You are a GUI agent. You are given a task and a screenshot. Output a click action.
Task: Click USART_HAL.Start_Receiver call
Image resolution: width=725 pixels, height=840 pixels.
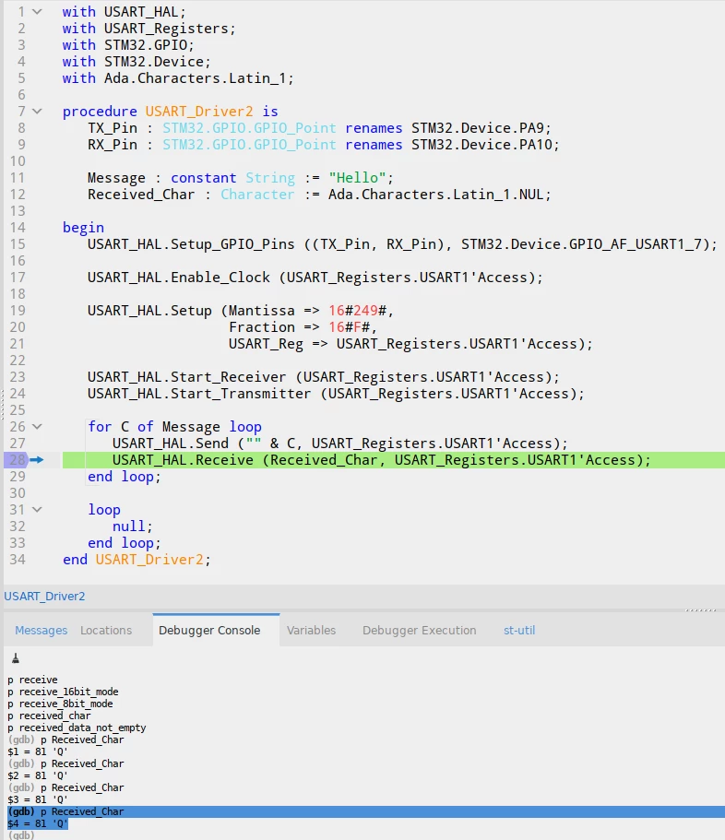(x=186, y=376)
